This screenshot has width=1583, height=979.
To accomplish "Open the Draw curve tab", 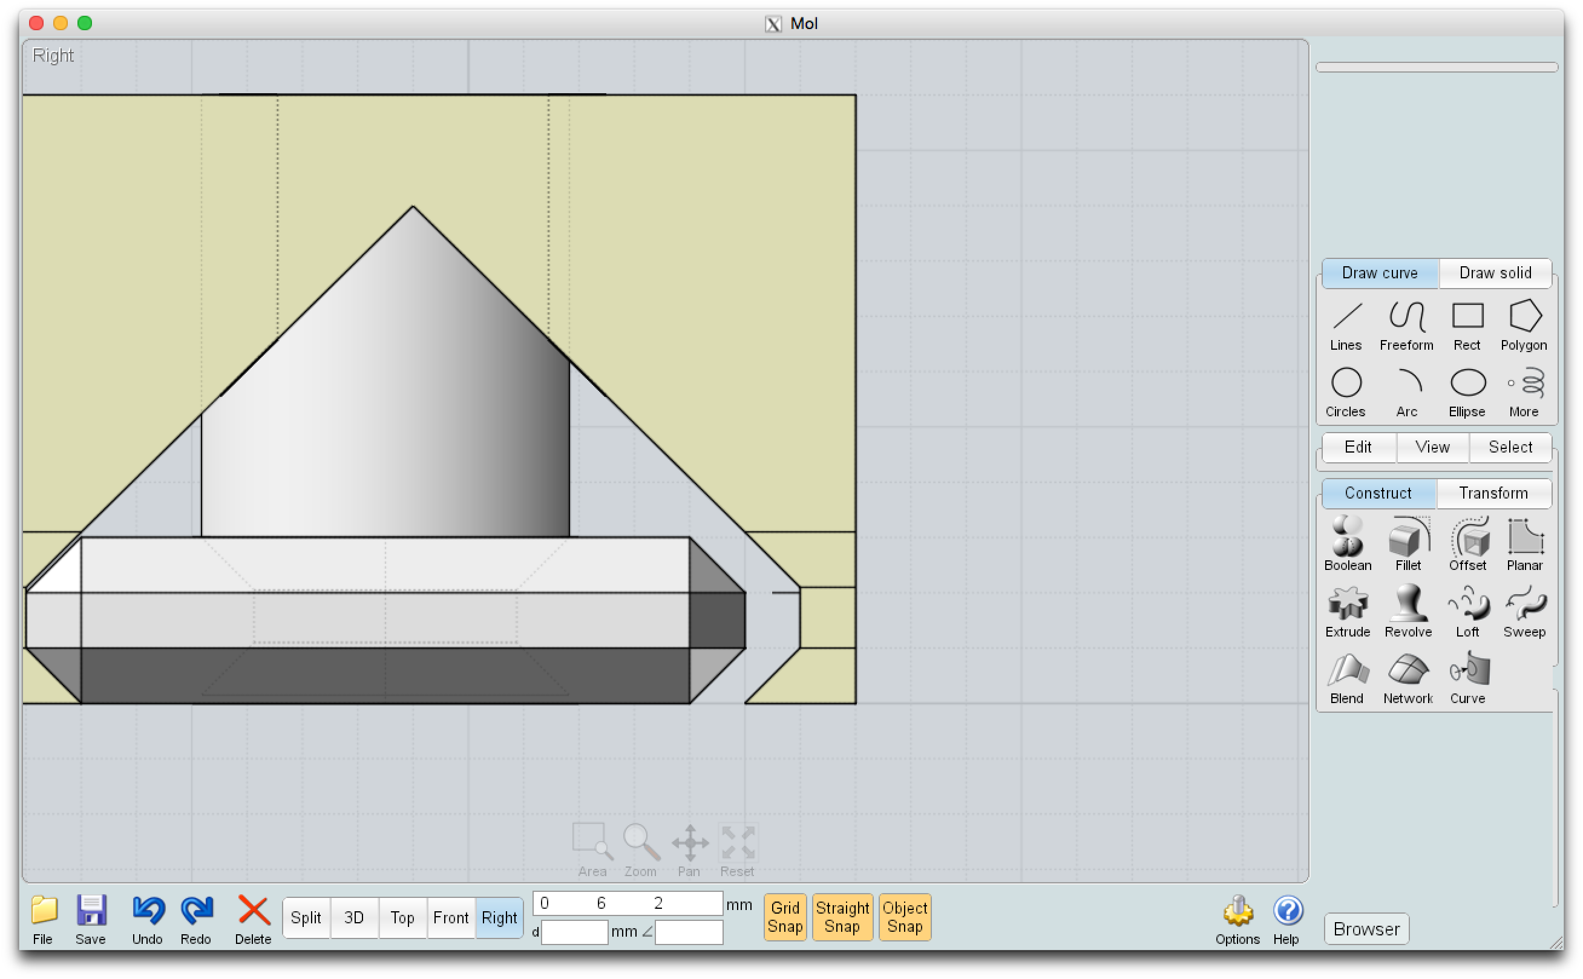I will (1380, 273).
